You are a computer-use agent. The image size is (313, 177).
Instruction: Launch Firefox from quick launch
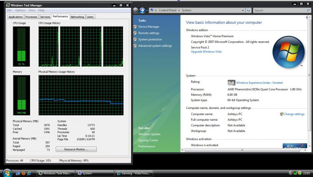(23, 173)
